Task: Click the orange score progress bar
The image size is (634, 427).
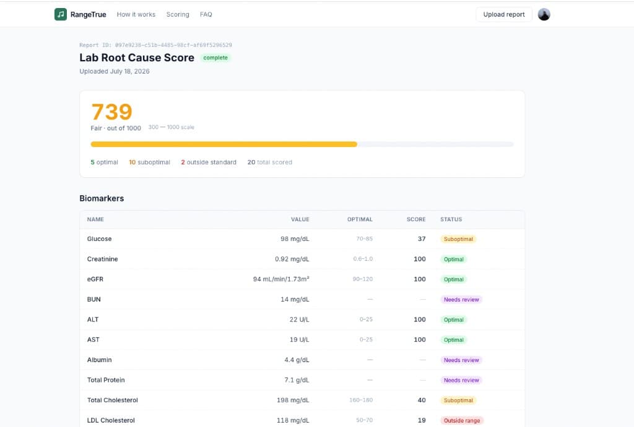Action: click(x=224, y=144)
